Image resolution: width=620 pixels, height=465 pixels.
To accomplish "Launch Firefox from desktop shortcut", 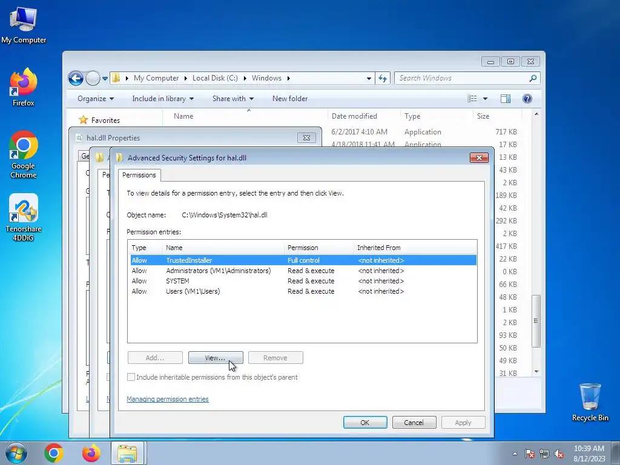I will coord(24,87).
